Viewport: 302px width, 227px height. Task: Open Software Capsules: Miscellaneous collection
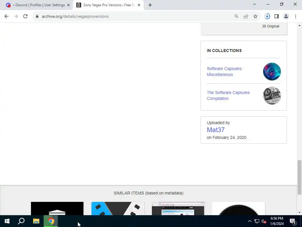pyautogui.click(x=224, y=72)
